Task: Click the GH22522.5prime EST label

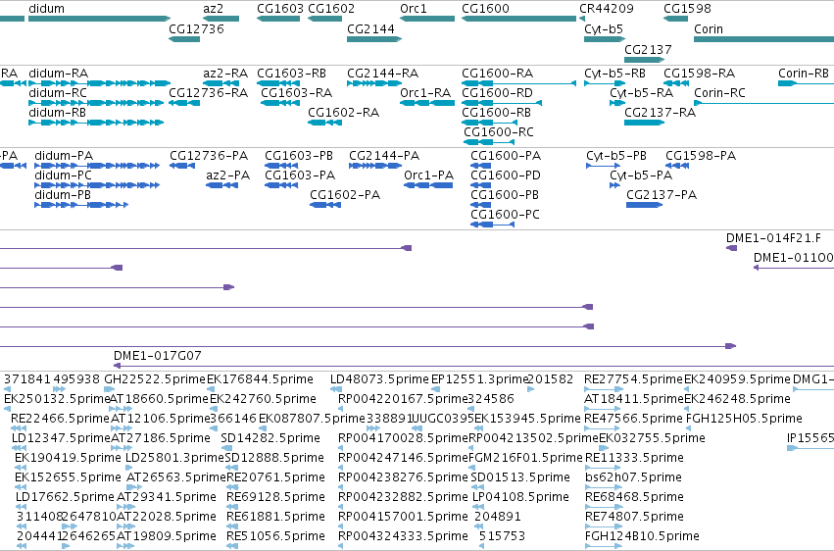Action: tap(155, 379)
